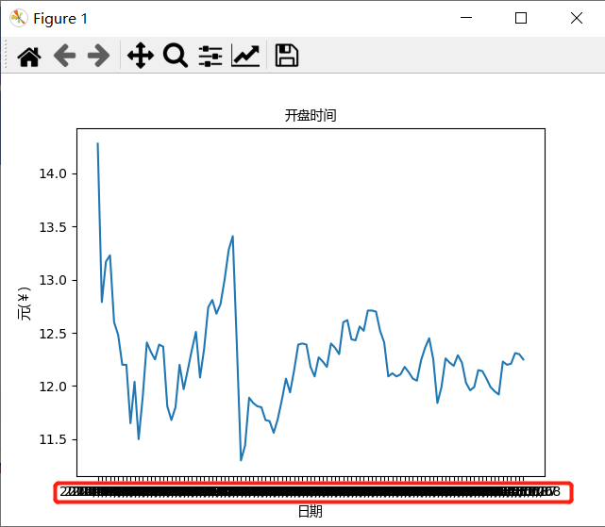Image resolution: width=605 pixels, height=527 pixels.
Task: Click the matplotlib Figure 1 window icon
Action: coord(19,18)
